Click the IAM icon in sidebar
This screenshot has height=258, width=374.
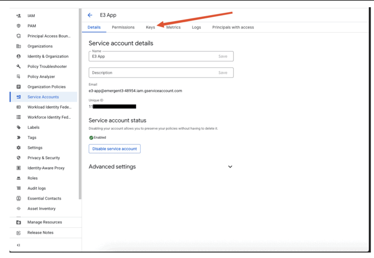click(x=18, y=16)
